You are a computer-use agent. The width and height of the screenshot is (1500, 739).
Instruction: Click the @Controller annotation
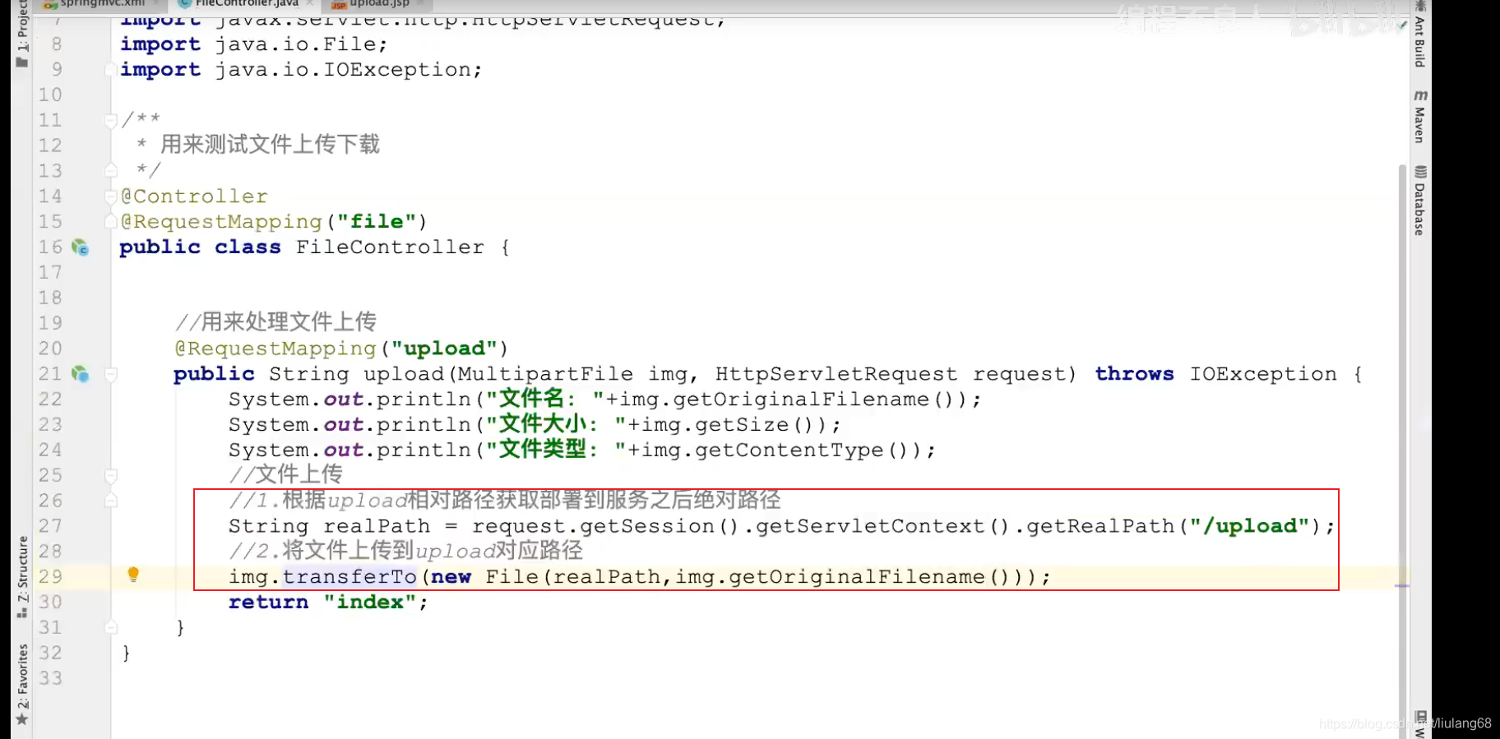pyautogui.click(x=194, y=196)
